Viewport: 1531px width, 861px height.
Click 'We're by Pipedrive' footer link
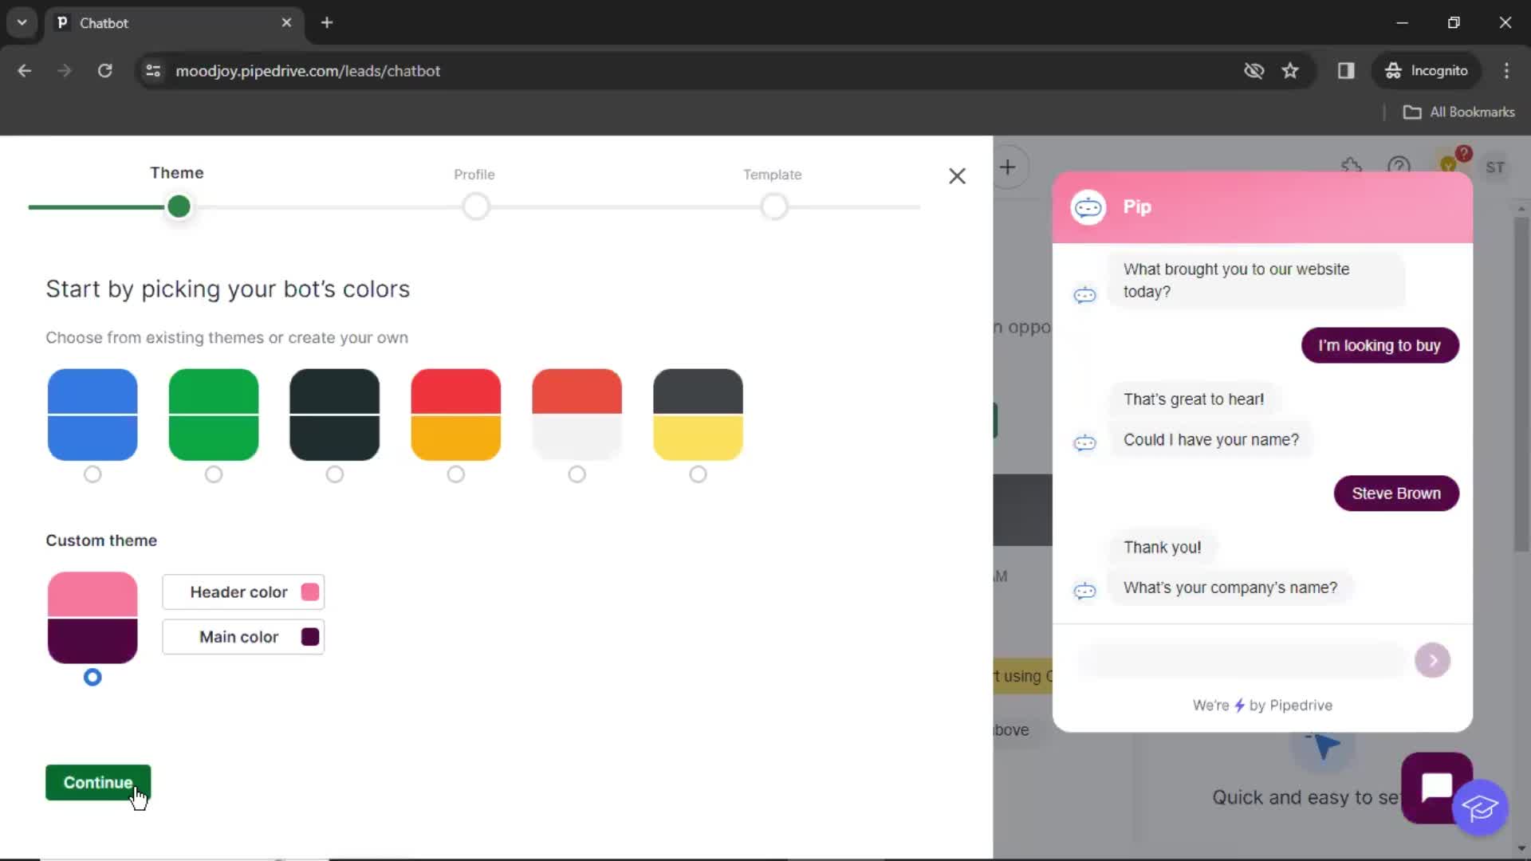(x=1262, y=706)
